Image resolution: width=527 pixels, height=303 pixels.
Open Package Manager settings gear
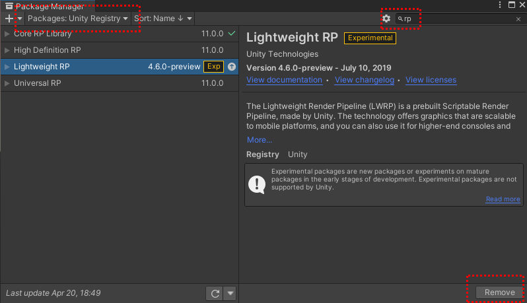(x=386, y=18)
